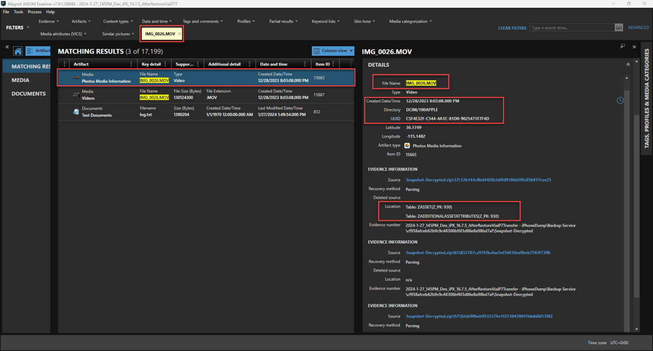This screenshot has height=351, width=653.
Task: Remove the IMG_0026.MOV filter chip
Action: 180,34
